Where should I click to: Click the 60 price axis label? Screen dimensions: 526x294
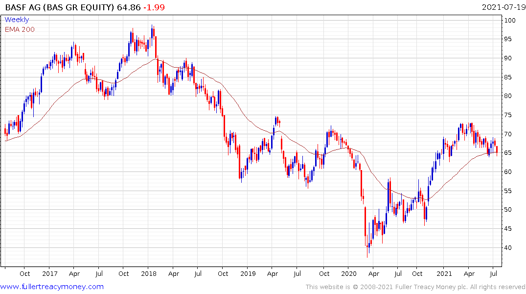508,171
